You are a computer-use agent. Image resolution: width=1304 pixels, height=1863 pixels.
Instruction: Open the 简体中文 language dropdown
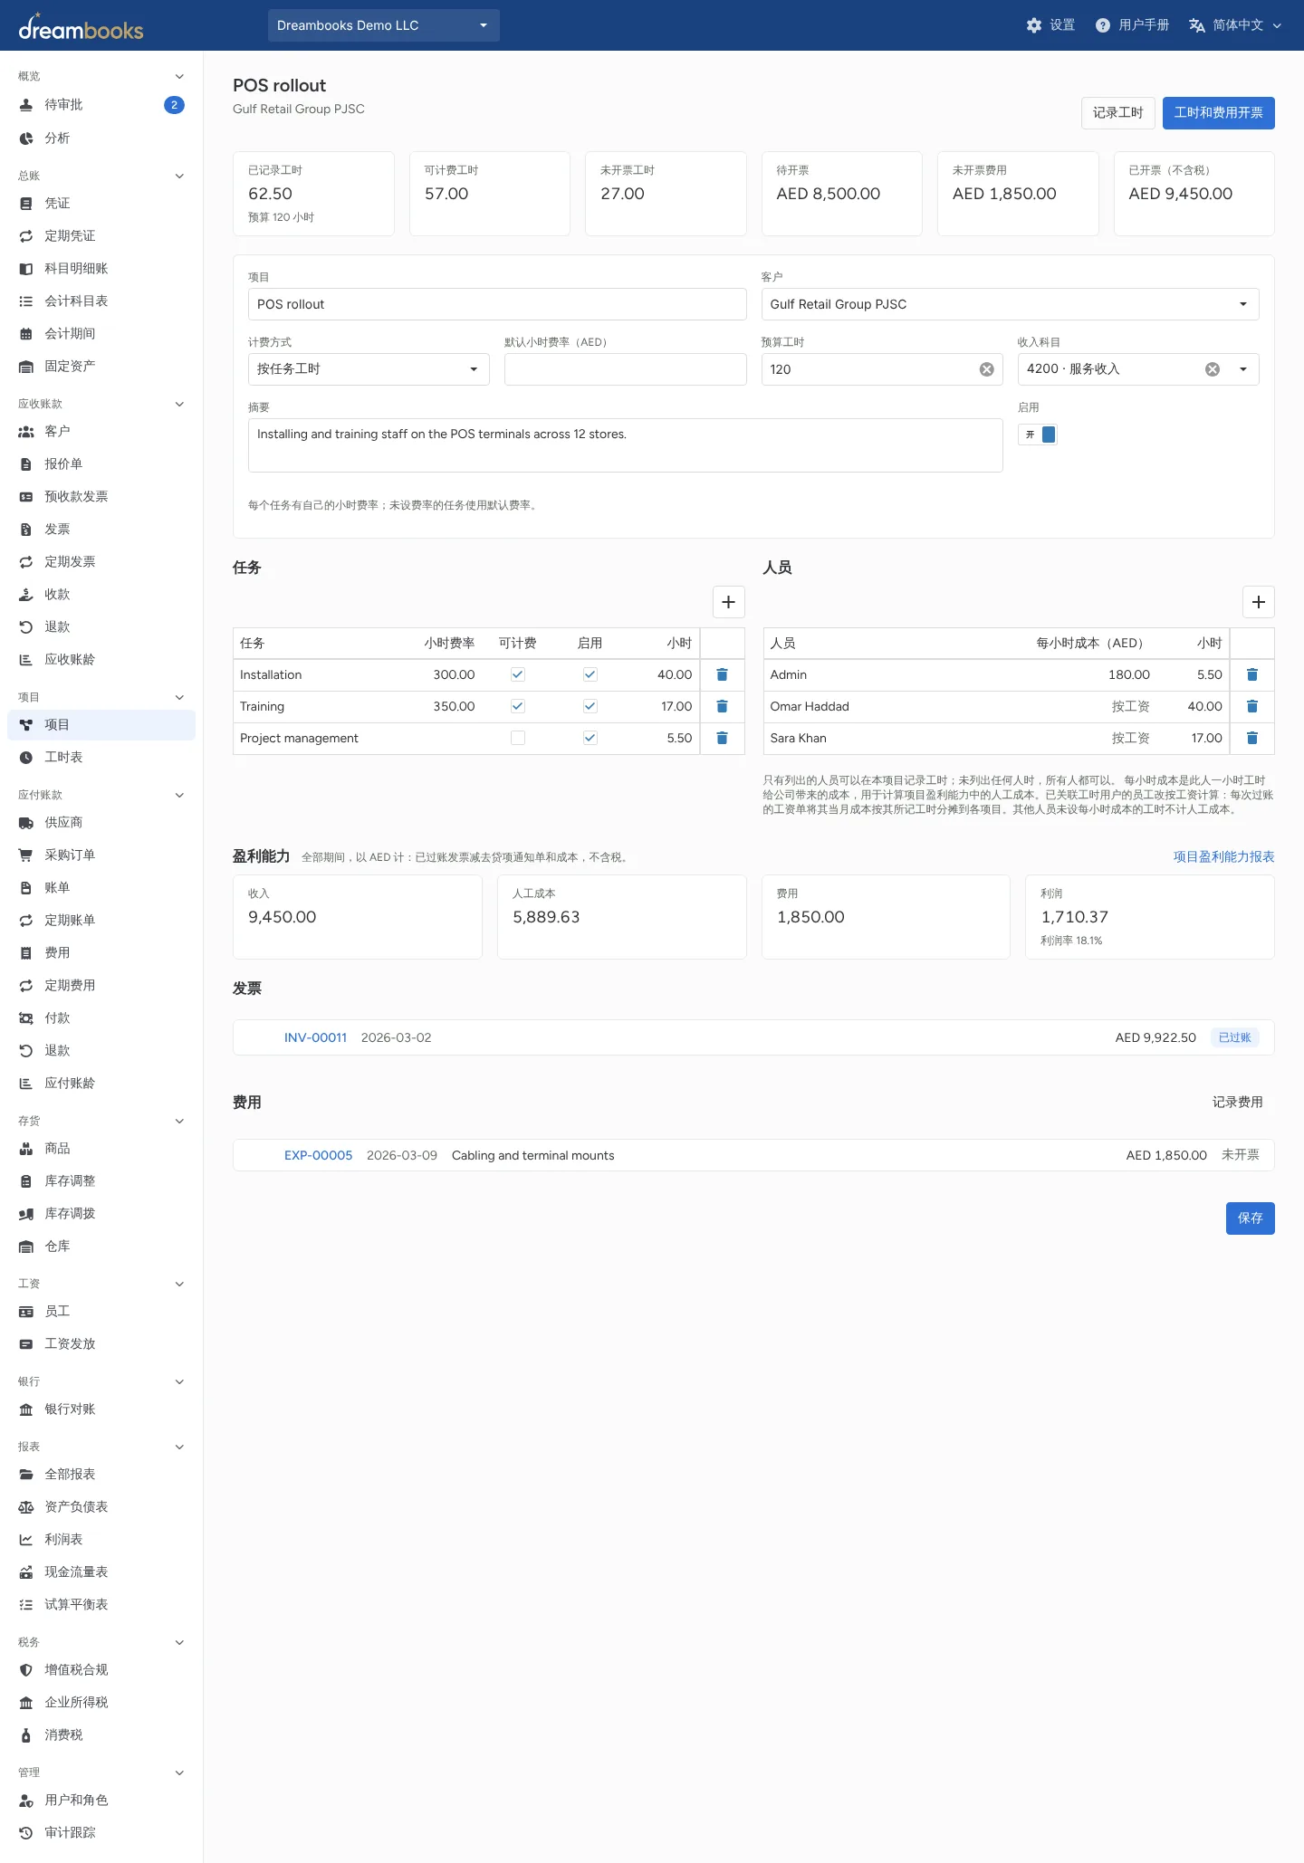pos(1235,25)
